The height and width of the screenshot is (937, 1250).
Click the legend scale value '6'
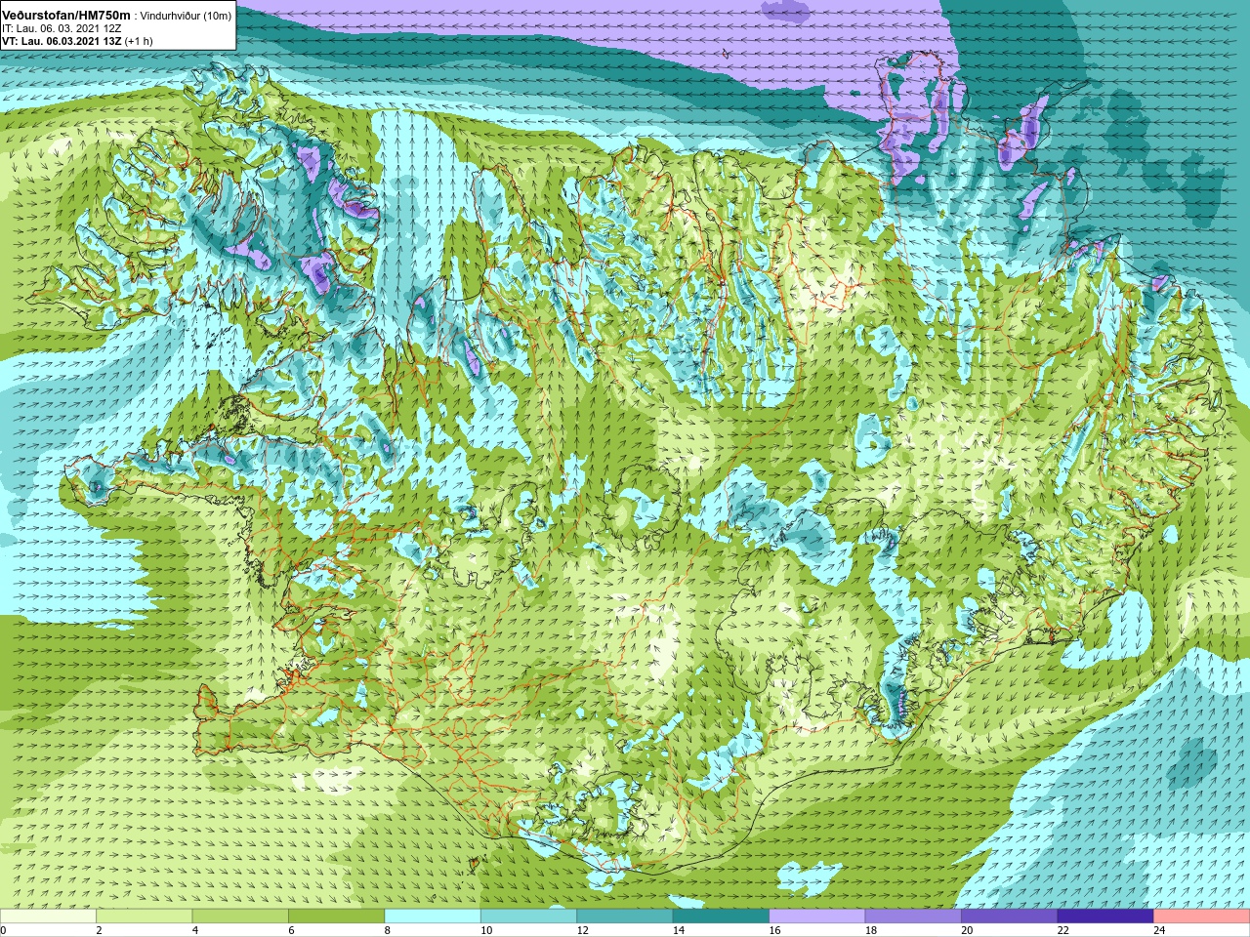291,930
